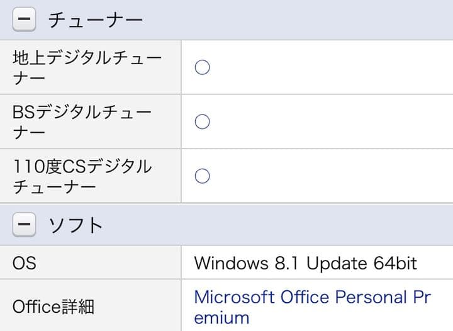
Task: Click the circle mark for 110度CSデジタルチューナー
Action: pos(202,176)
